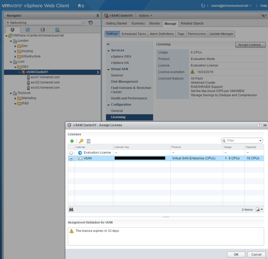This screenshot has height=259, width=268.
Task: Click the Assign License button
Action: coord(250,44)
